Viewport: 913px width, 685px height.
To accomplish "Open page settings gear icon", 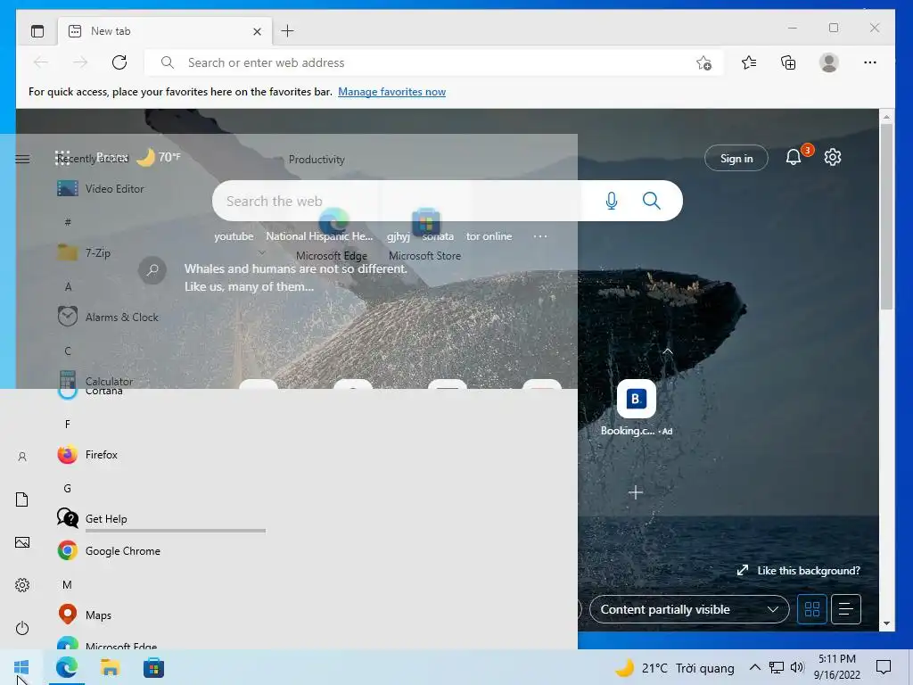I will [x=833, y=157].
